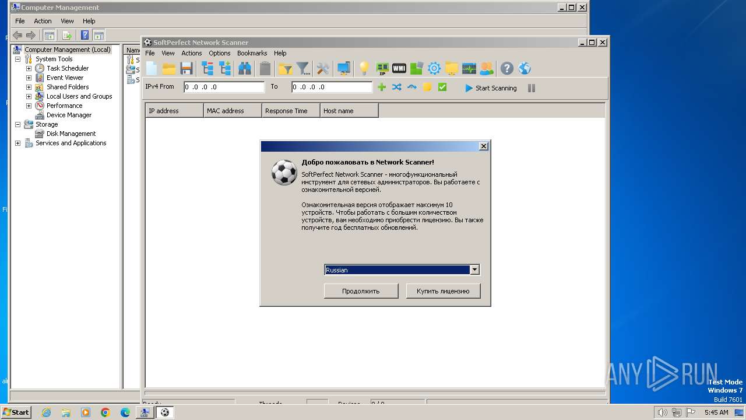
Task: Apply the folder filter icon
Action: coord(285,69)
